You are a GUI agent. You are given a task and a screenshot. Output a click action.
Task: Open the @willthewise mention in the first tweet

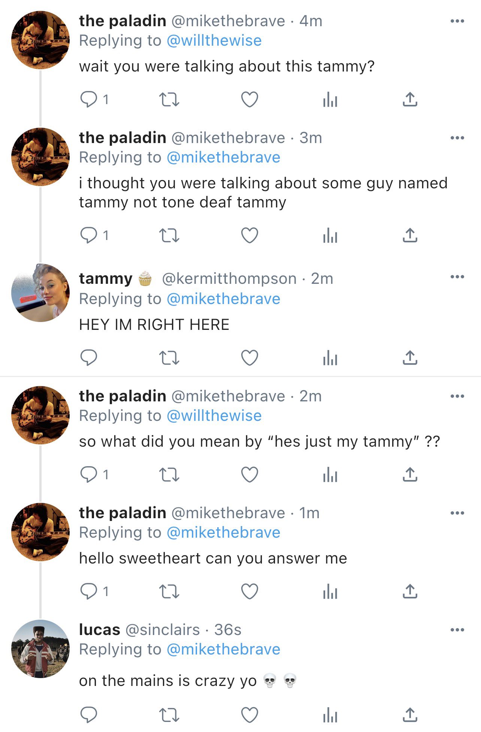[214, 40]
